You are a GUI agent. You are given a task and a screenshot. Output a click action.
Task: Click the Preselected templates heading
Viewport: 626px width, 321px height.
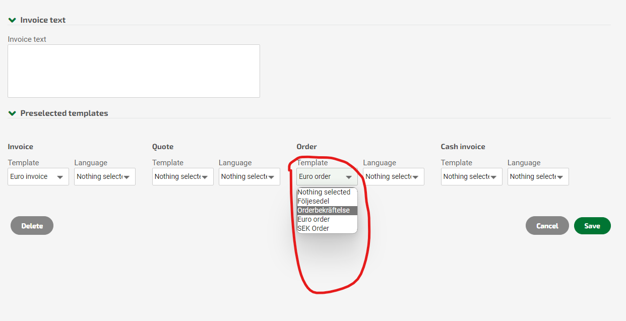(64, 113)
